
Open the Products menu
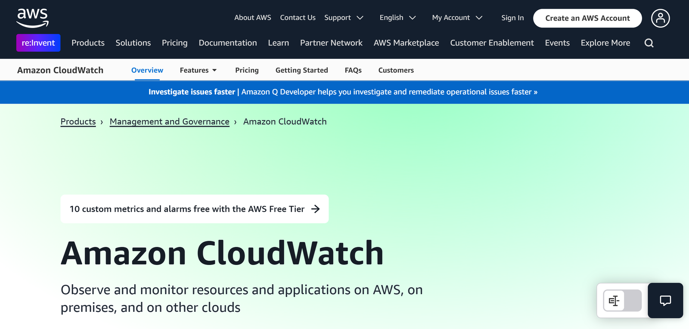tap(88, 43)
